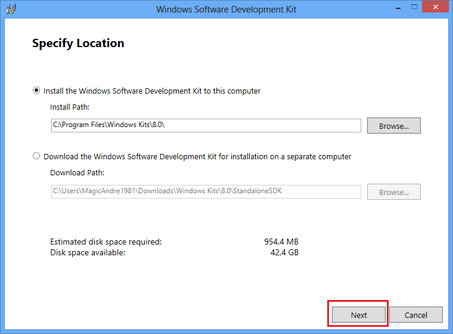Click the Download Path text field
The width and height of the screenshot is (453, 334).
pyautogui.click(x=206, y=191)
